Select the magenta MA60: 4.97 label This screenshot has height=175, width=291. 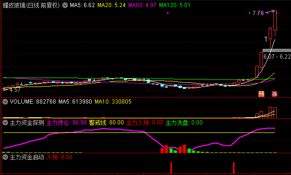[142, 5]
